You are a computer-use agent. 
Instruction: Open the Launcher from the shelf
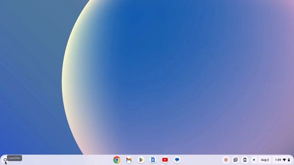click(x=5, y=160)
